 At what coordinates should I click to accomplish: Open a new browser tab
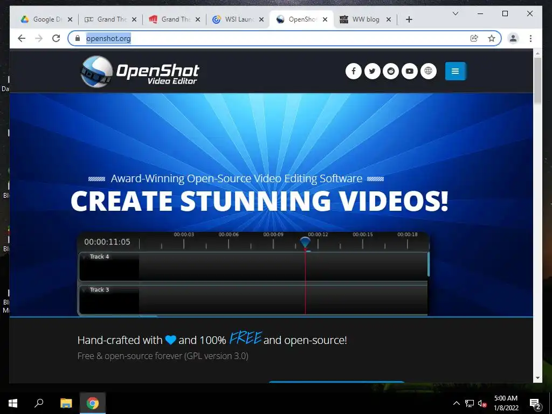click(409, 20)
